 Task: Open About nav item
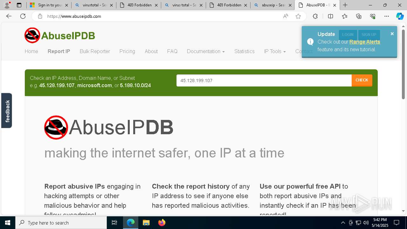tap(151, 51)
